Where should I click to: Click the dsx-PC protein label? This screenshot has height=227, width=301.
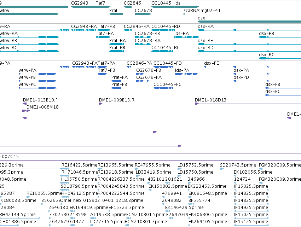[x=273, y=92]
